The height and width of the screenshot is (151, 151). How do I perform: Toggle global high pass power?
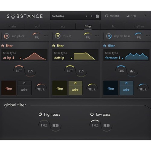(x=40, y=114)
